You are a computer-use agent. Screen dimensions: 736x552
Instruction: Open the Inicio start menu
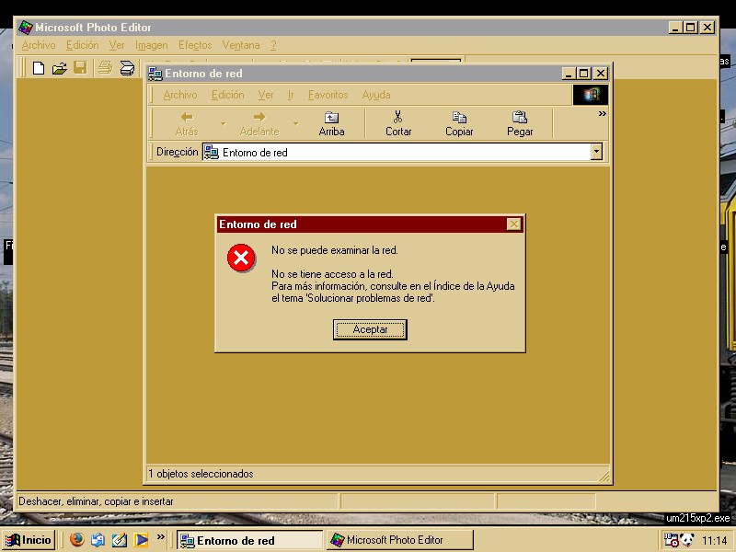29,540
